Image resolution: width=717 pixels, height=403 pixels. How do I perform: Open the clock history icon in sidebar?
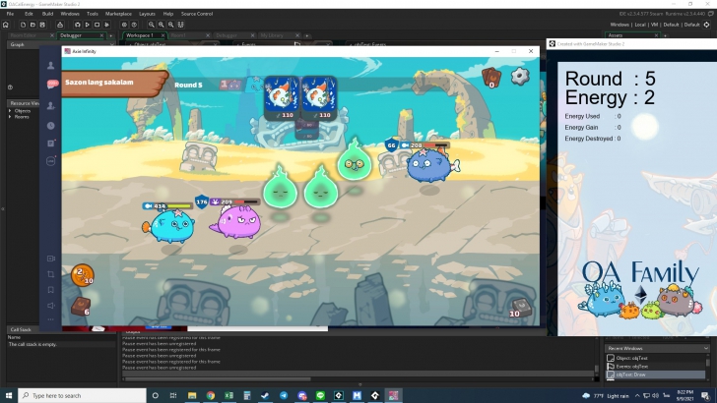point(51,126)
